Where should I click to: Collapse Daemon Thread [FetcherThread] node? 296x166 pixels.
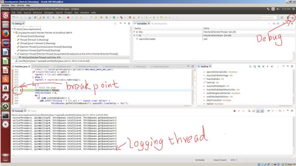point(16,54)
